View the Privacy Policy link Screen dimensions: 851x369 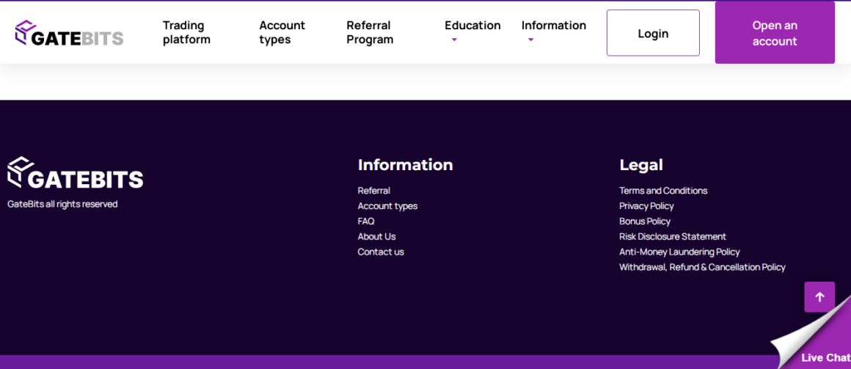click(646, 206)
